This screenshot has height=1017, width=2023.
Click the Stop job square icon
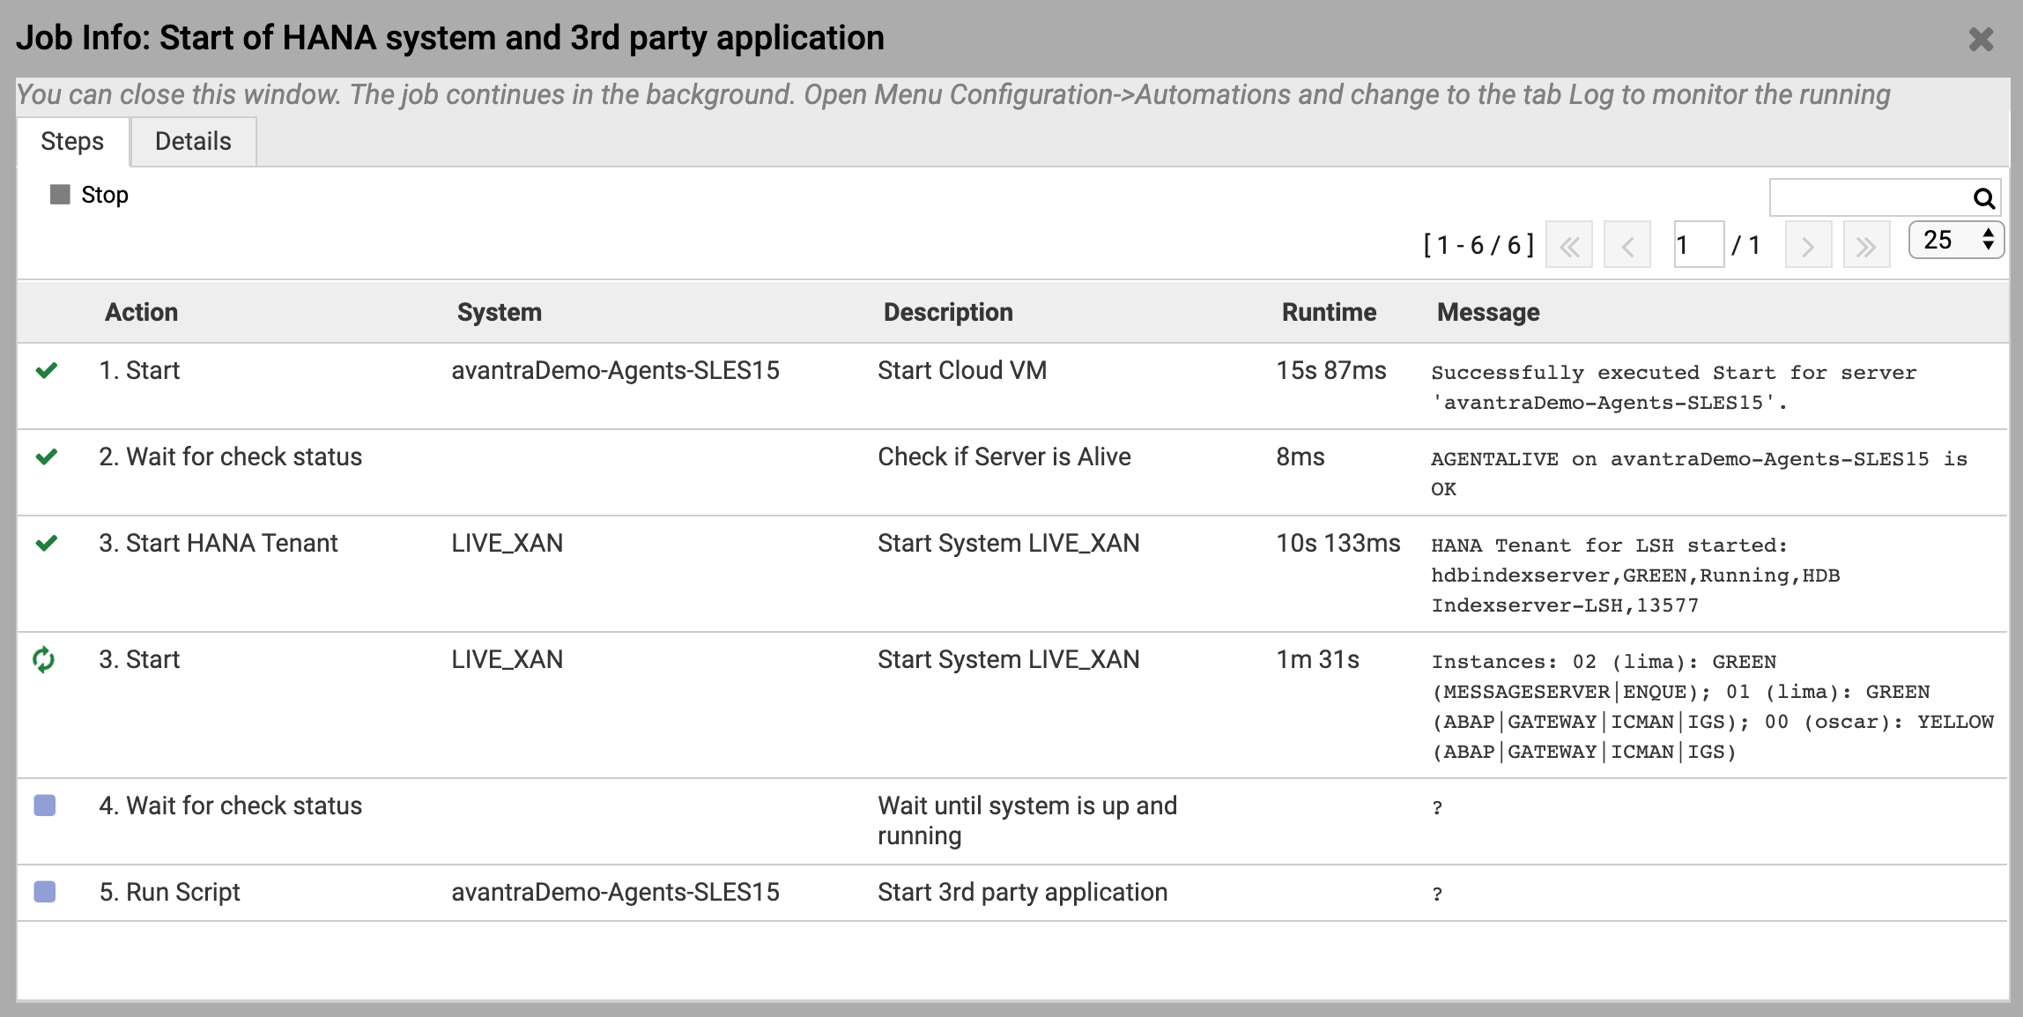[60, 195]
